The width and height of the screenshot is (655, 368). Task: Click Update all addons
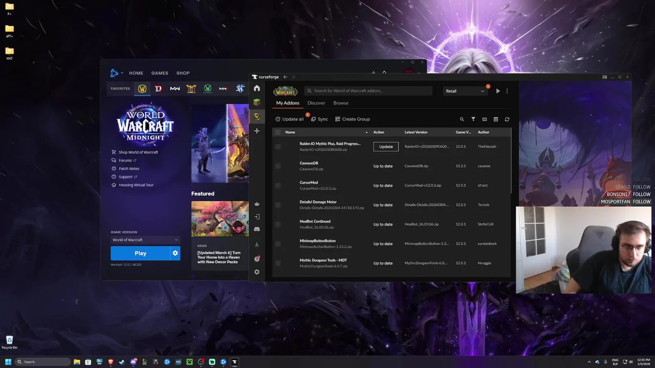tap(290, 119)
